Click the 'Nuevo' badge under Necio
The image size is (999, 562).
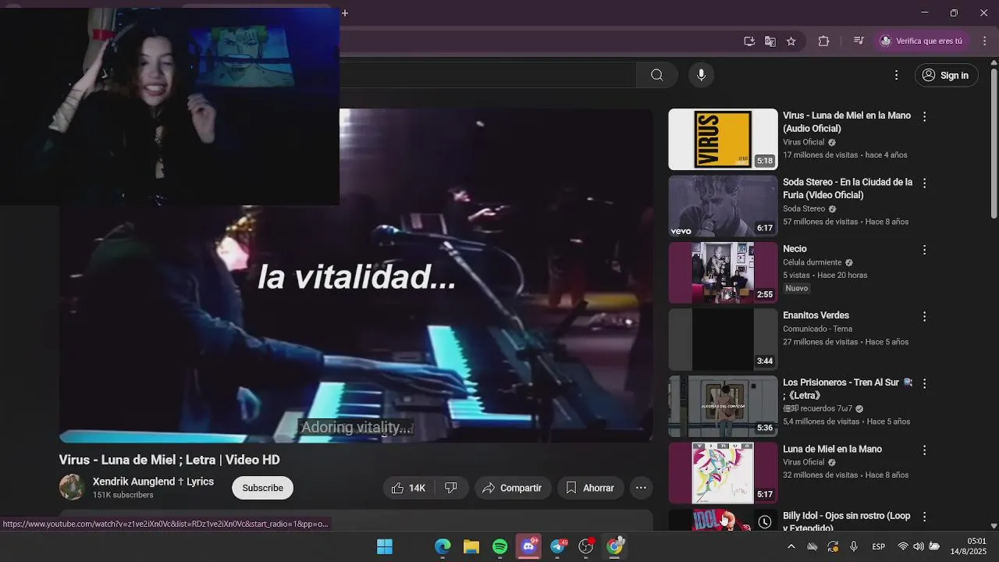[797, 288]
